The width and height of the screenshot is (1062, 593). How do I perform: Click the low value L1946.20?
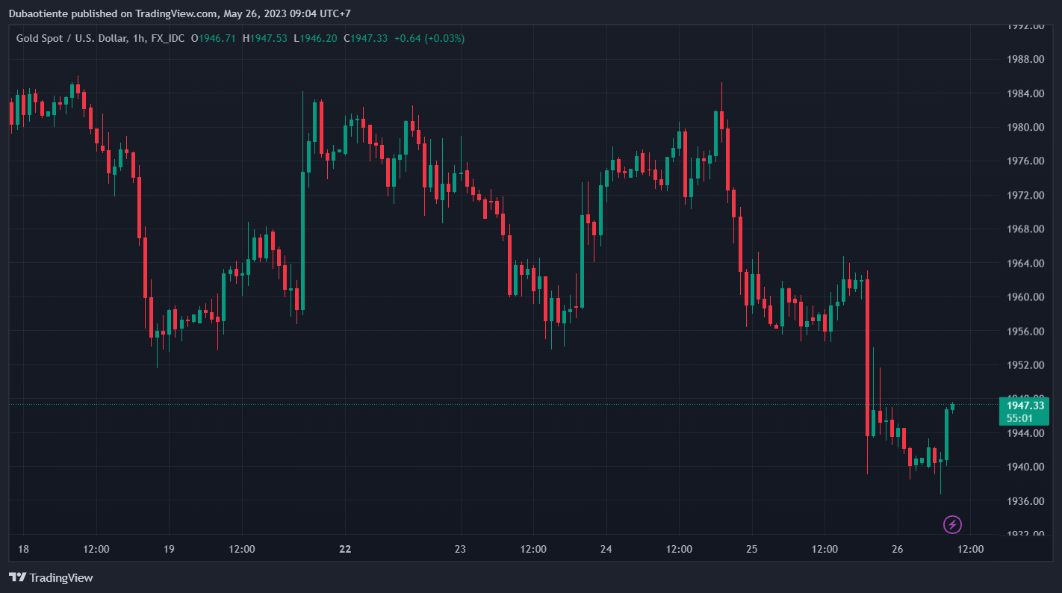pyautogui.click(x=314, y=38)
